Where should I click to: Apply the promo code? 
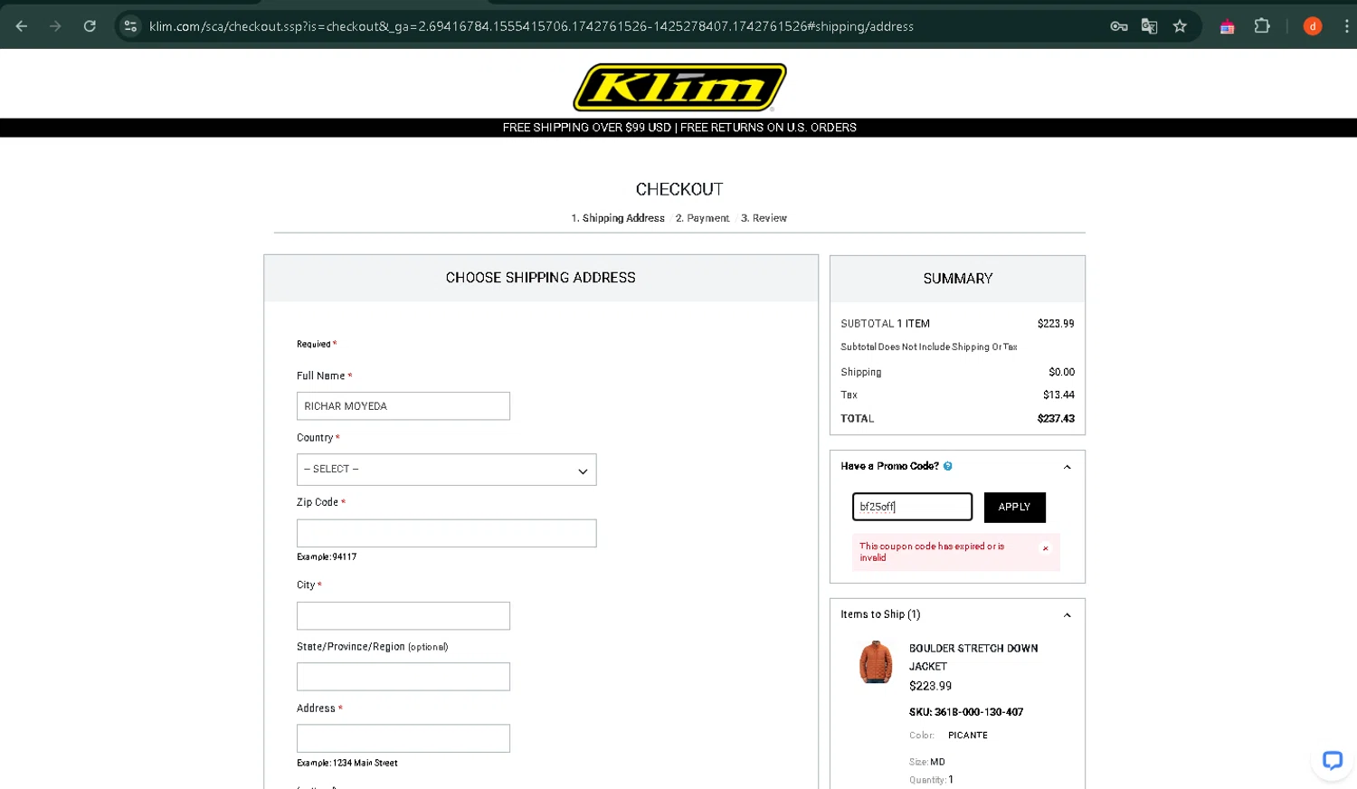click(1014, 508)
